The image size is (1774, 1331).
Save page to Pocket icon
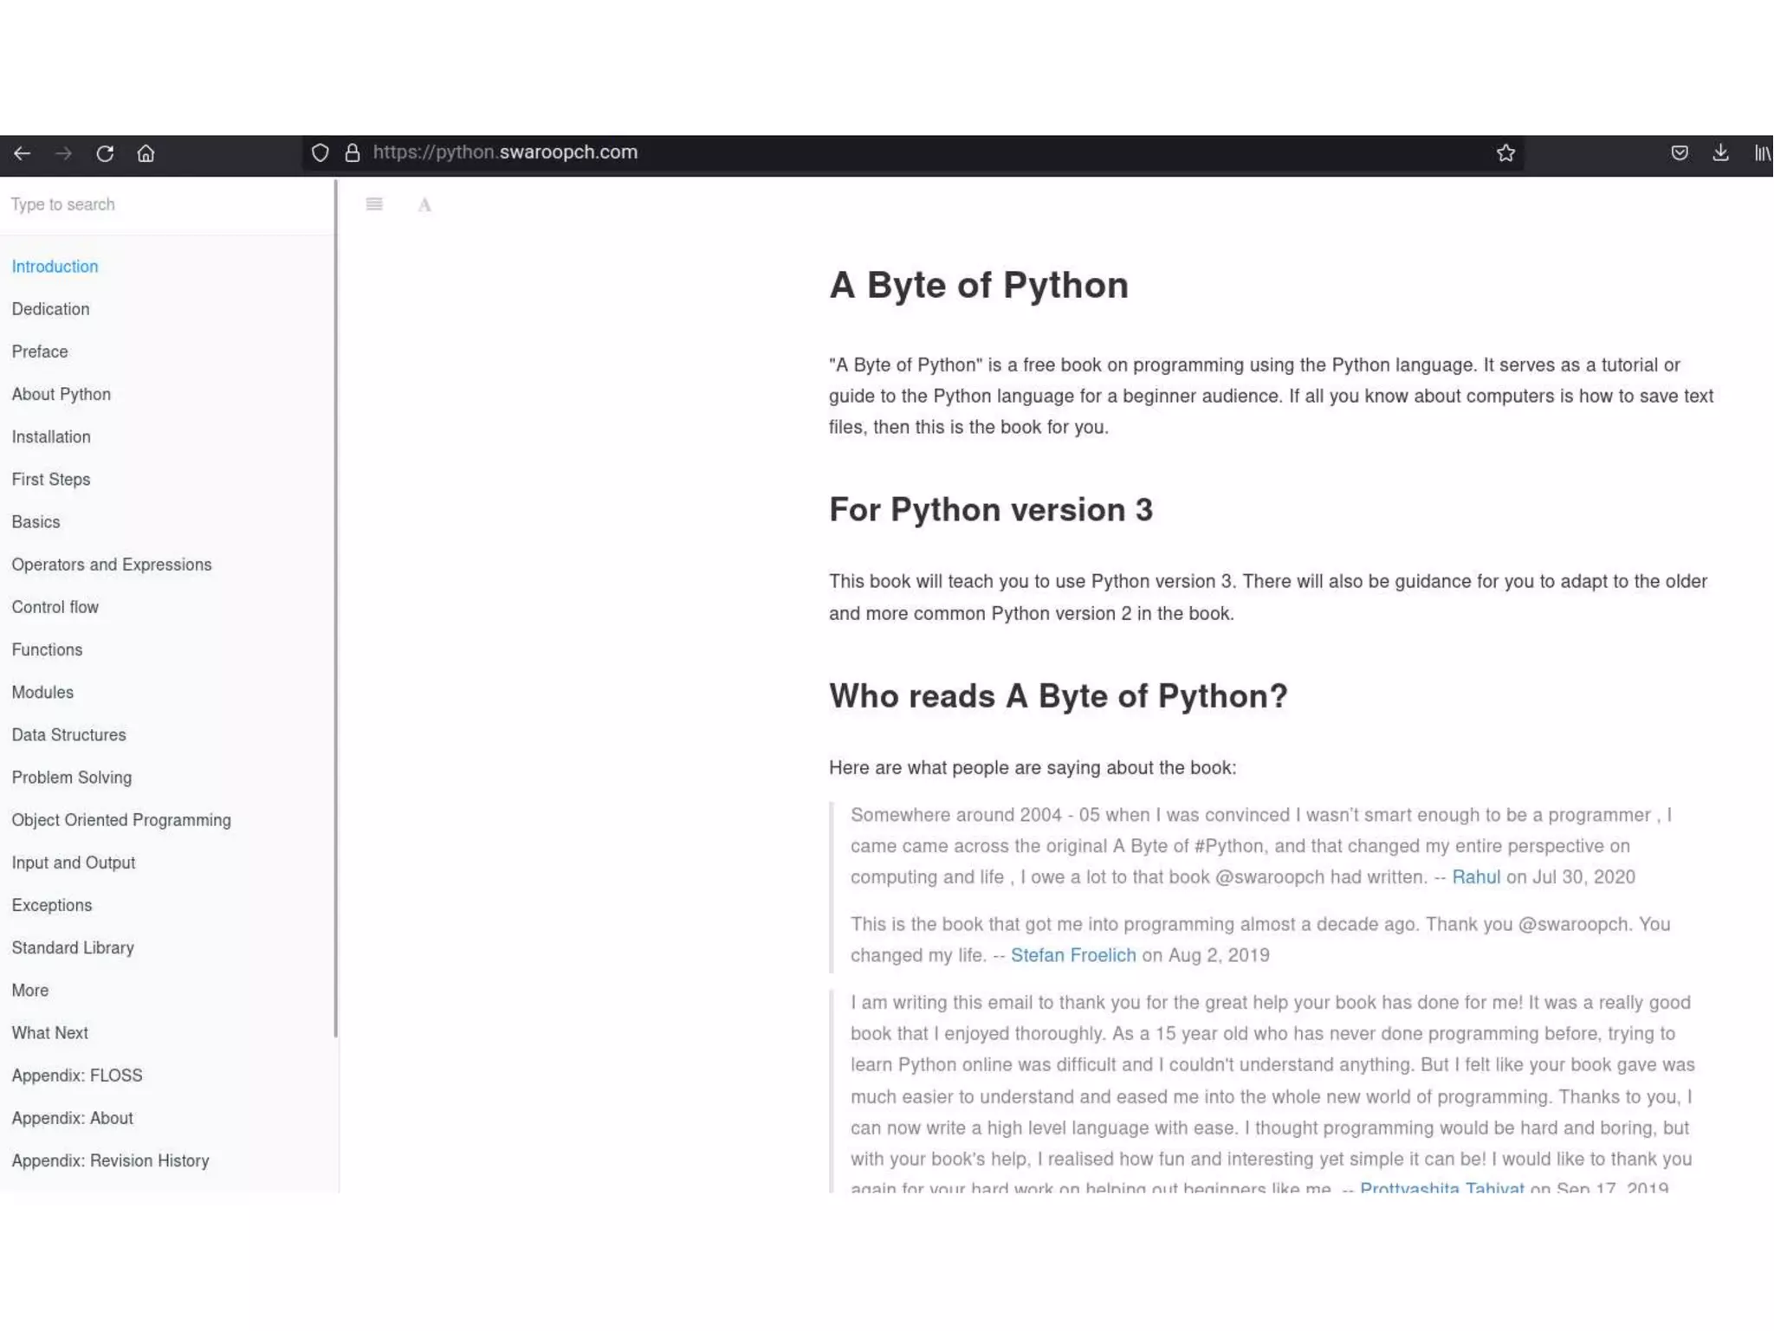(1679, 153)
